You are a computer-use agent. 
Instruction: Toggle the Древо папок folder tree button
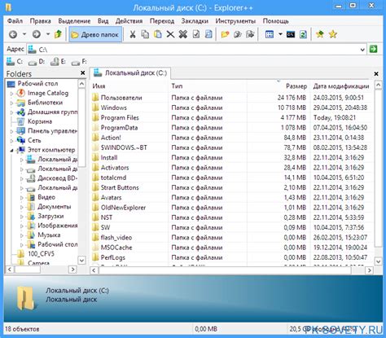[x=95, y=34]
